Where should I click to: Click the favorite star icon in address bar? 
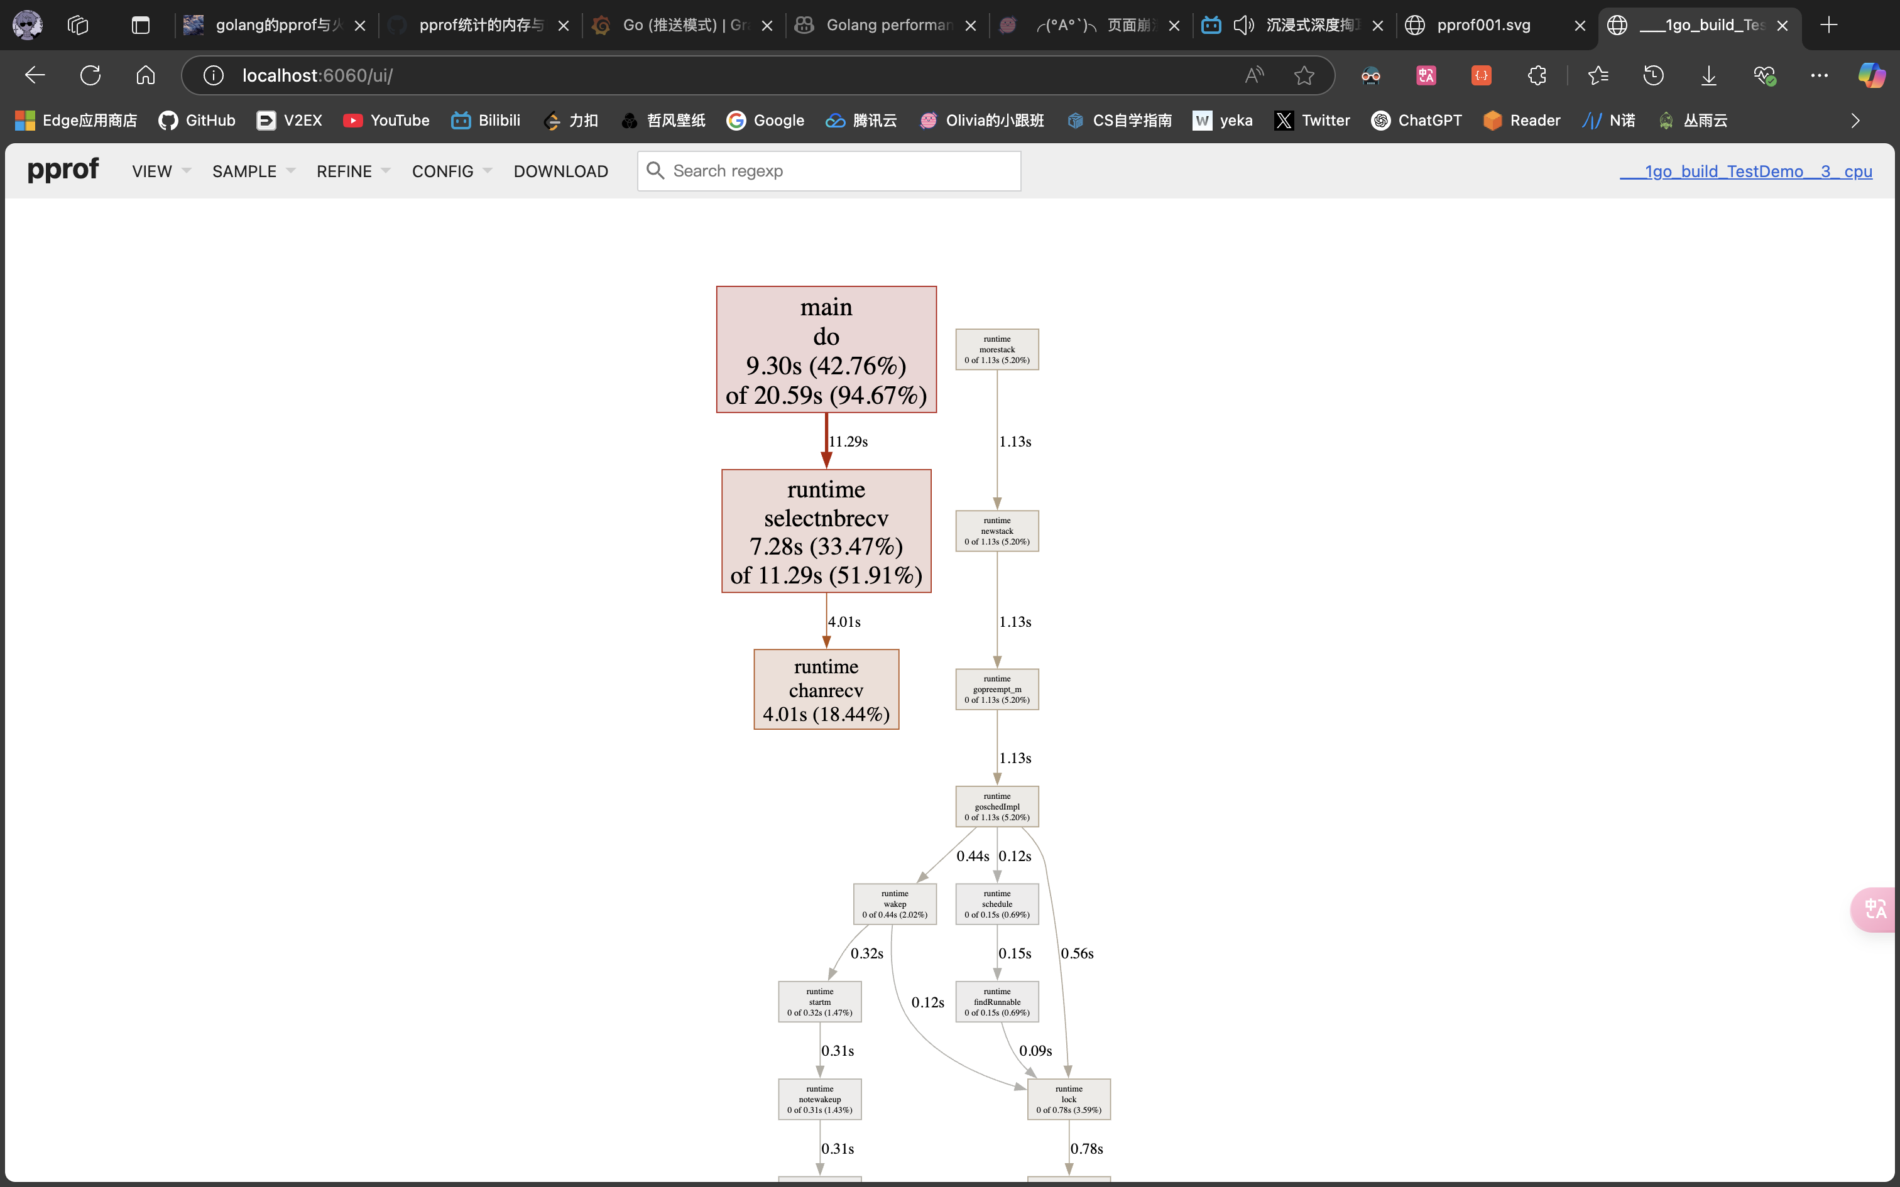click(x=1304, y=75)
